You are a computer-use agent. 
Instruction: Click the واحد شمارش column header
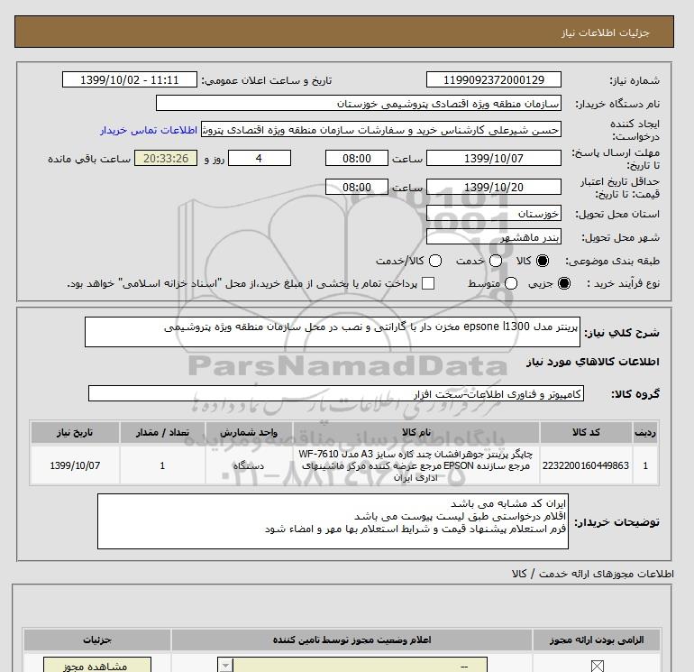(249, 432)
